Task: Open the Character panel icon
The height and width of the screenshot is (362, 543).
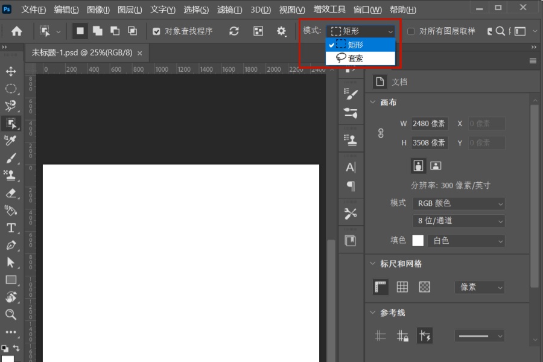Action: (351, 167)
